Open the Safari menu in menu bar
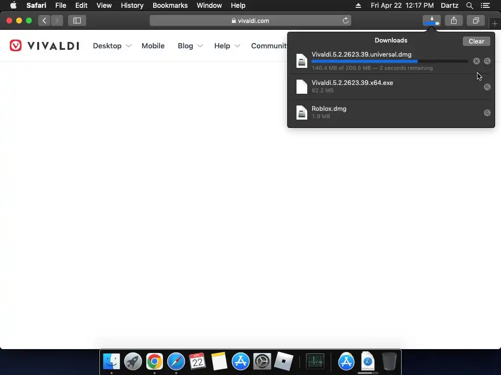Viewport: 501px width, 375px height. coord(36,5)
